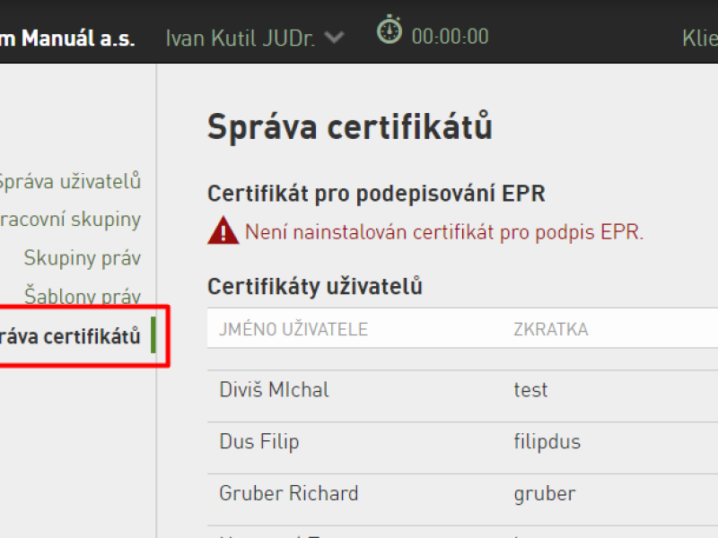Click the red warning triangle icon

coord(223,230)
